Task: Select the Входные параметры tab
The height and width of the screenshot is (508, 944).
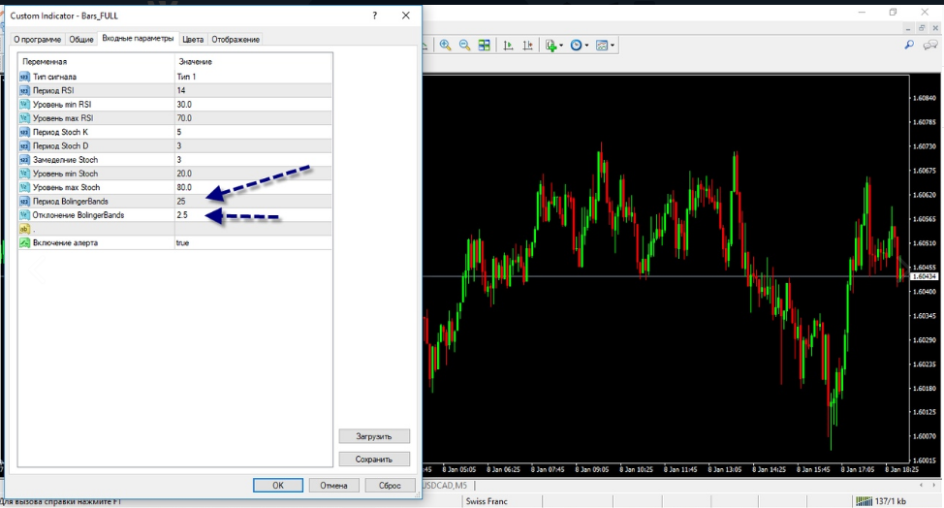Action: 138,38
